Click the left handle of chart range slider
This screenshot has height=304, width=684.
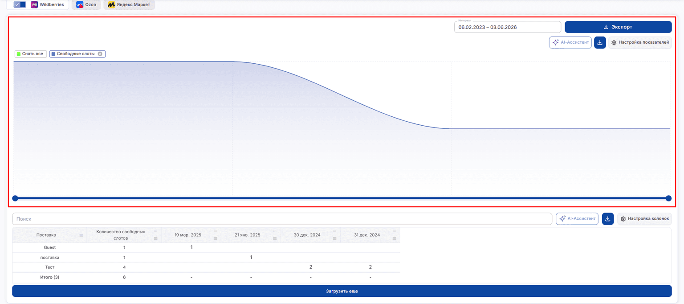[15, 198]
